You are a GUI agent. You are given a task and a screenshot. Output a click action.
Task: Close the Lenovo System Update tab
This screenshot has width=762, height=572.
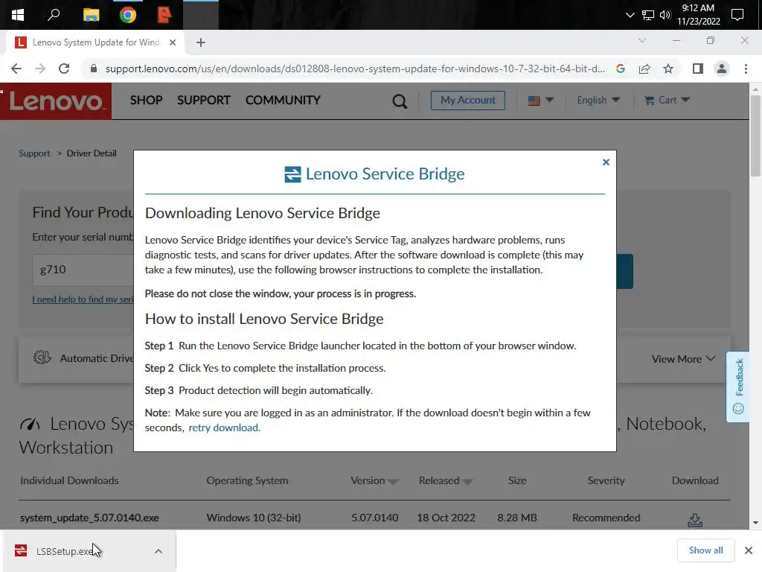point(173,42)
